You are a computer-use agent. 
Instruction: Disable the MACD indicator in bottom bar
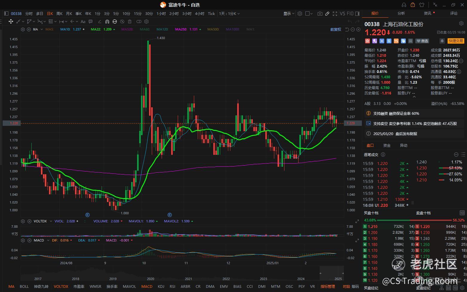click(x=147, y=286)
